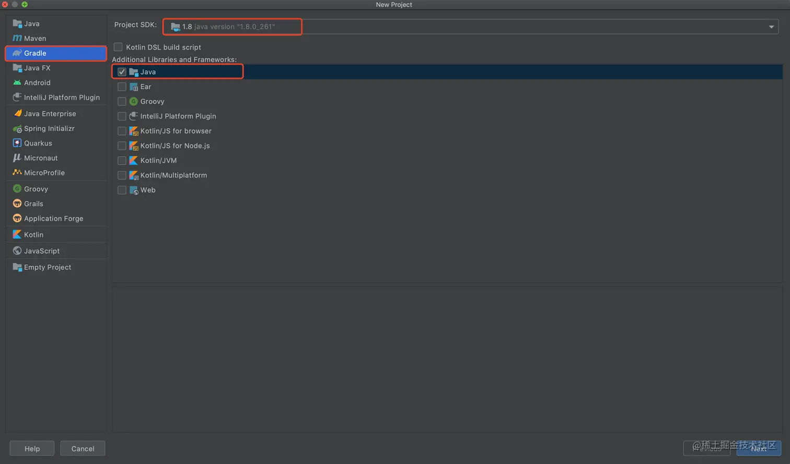The height and width of the screenshot is (464, 790).
Task: Select the Java Enterprise icon
Action: point(17,113)
